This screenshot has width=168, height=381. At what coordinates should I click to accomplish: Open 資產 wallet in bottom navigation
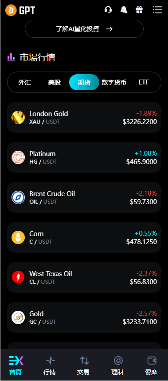151,365
